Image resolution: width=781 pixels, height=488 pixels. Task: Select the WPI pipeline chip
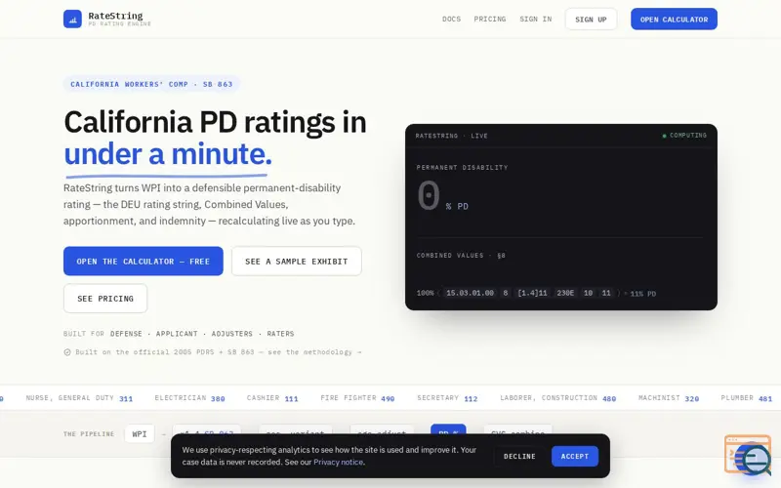140,434
